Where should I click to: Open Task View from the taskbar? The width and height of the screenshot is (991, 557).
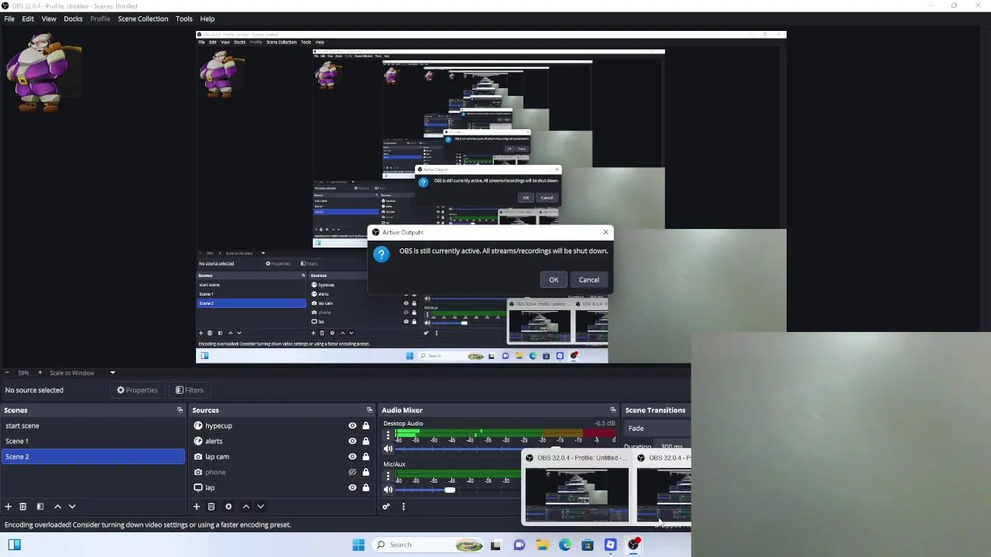[x=495, y=545]
